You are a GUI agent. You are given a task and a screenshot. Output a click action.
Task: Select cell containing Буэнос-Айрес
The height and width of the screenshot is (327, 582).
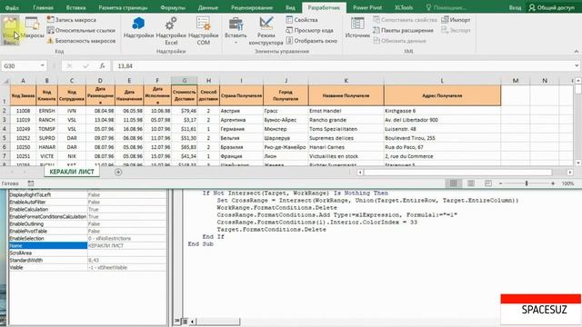[286, 120]
